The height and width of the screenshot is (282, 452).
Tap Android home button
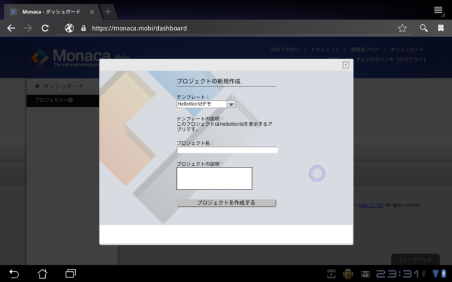pos(42,274)
